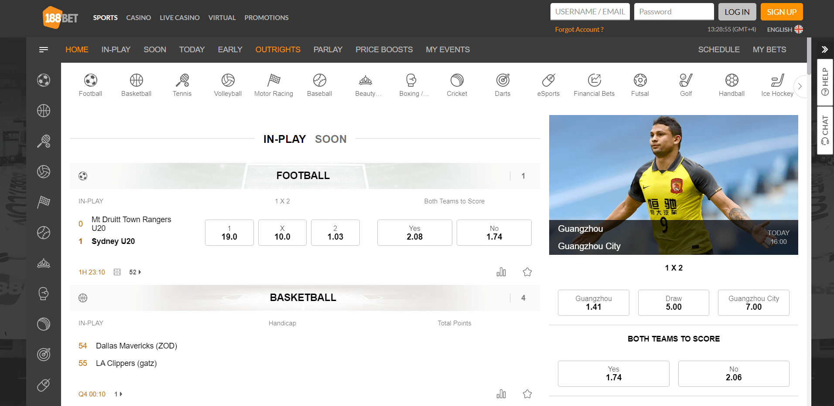
Task: Switch the events list to SOON view
Action: [331, 139]
